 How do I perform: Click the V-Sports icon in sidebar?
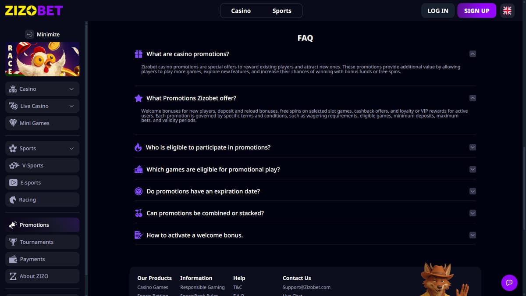(x=14, y=165)
